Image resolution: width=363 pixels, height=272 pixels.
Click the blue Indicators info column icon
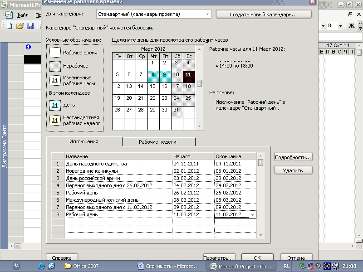point(28,47)
